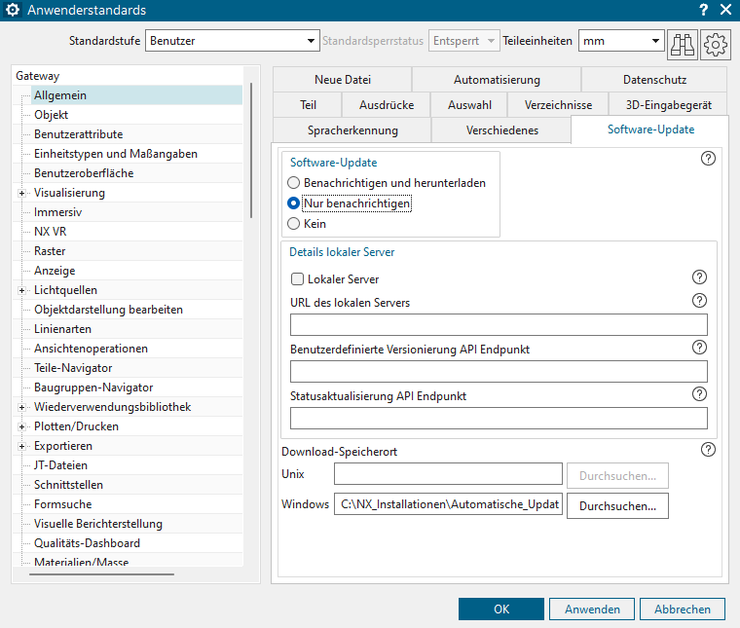Enable the Lokaler Server checkbox

coord(298,279)
